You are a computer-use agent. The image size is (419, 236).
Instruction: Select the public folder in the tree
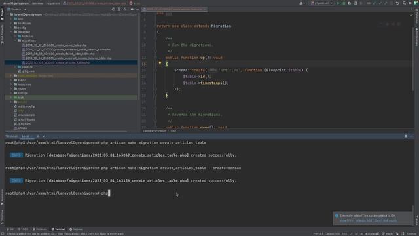tap(20, 80)
